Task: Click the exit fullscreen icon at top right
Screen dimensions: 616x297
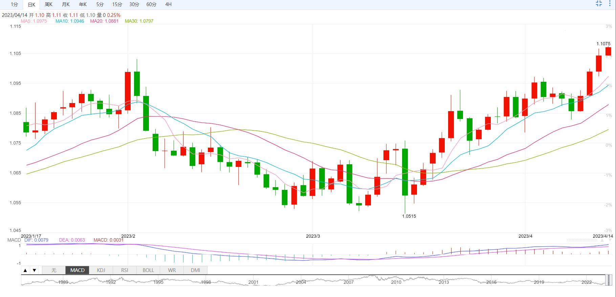Action: 599,3
